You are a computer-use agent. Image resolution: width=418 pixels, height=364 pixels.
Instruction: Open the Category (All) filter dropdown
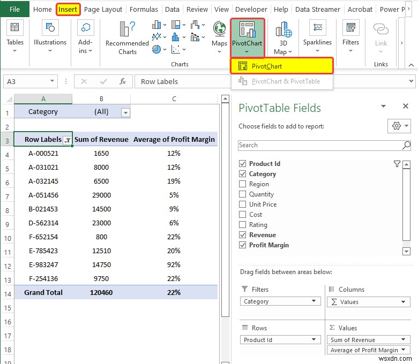click(x=125, y=112)
